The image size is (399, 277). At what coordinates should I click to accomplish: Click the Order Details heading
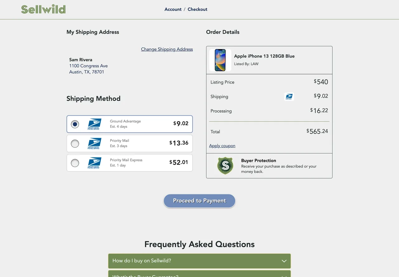pos(223,32)
